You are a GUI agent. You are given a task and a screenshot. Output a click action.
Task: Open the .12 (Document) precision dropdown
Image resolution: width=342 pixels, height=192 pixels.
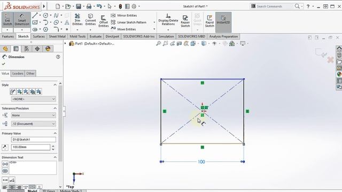tap(33, 124)
